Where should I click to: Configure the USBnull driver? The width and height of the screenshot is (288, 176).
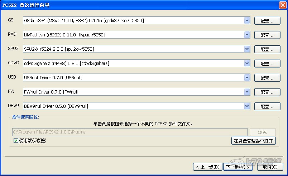coord(267,78)
